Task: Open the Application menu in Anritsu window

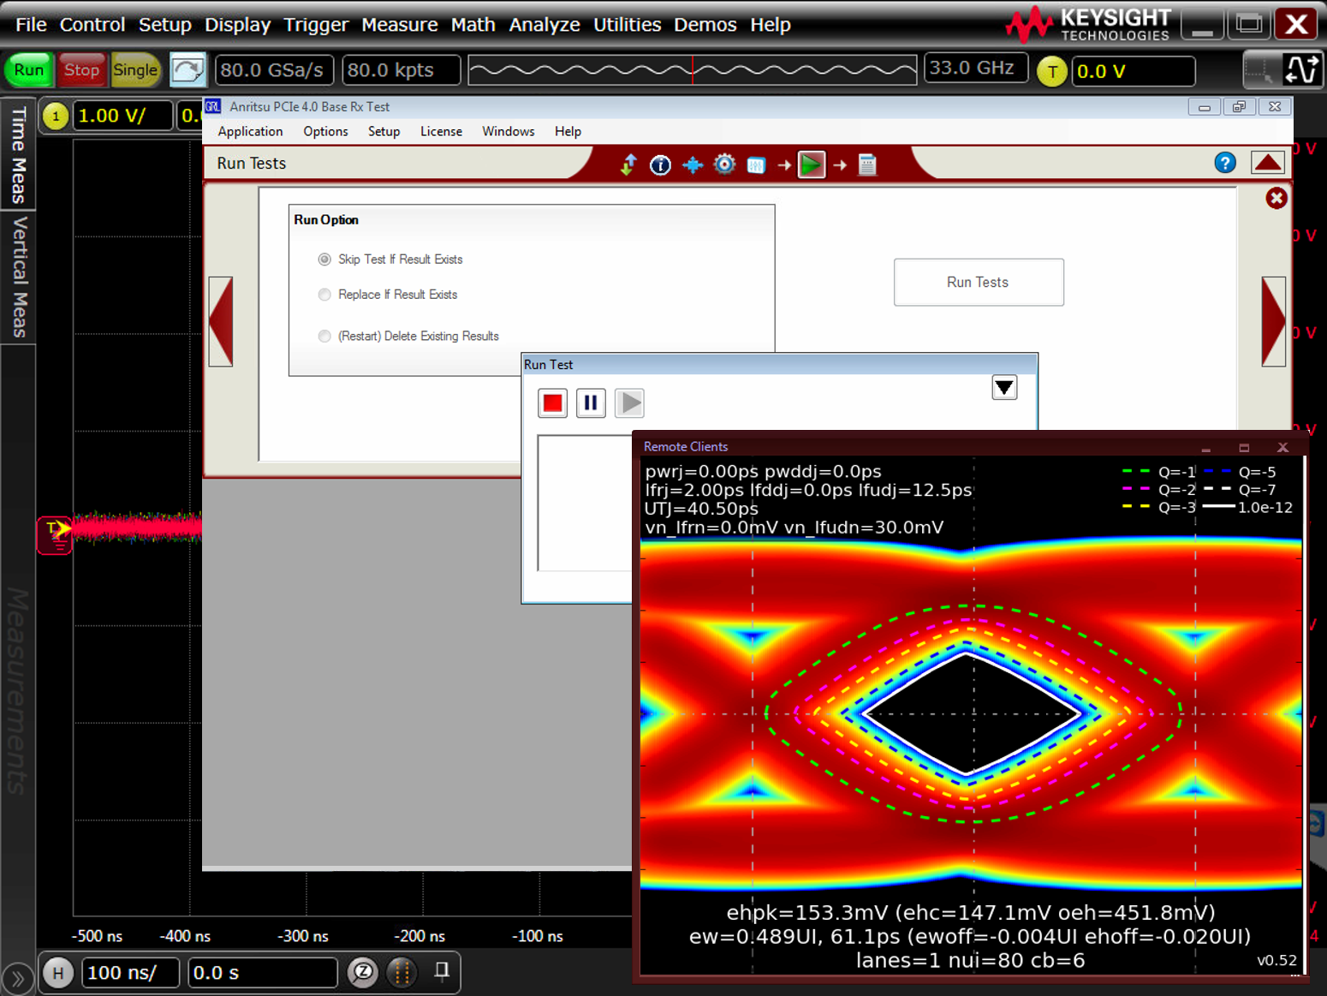Action: tap(250, 131)
